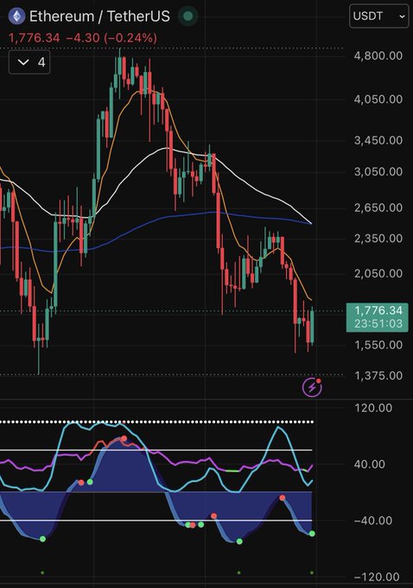Click the 1,375.00 price axis label

tap(378, 376)
